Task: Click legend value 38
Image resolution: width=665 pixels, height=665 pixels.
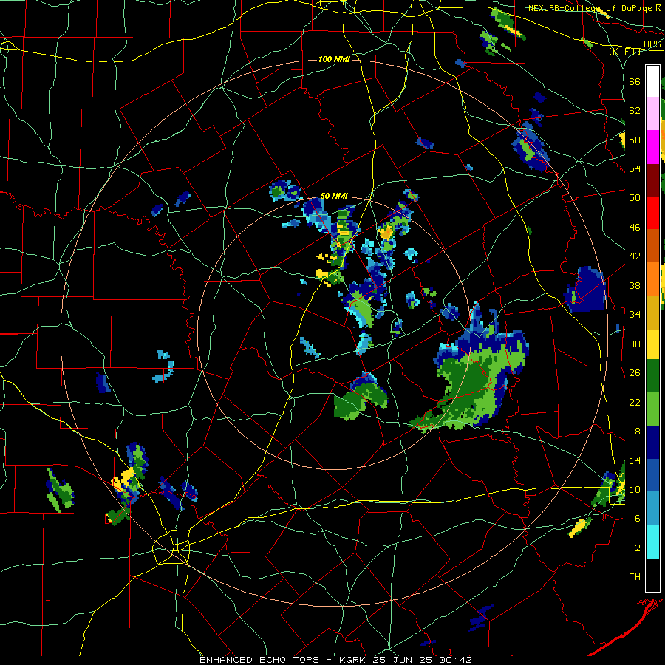Action: (x=635, y=285)
